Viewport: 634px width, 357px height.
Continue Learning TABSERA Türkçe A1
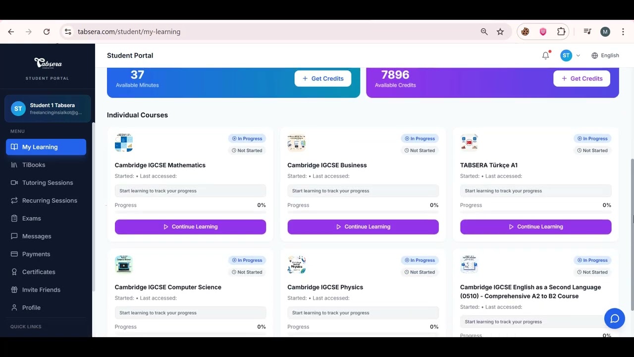pos(535,227)
